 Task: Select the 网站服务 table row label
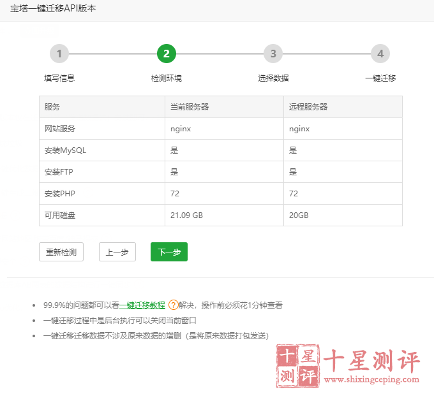[60, 129]
